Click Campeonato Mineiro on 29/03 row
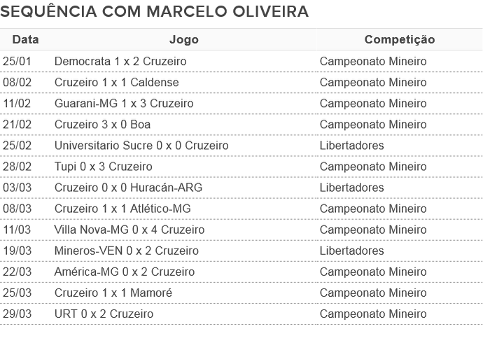 [x=373, y=314]
